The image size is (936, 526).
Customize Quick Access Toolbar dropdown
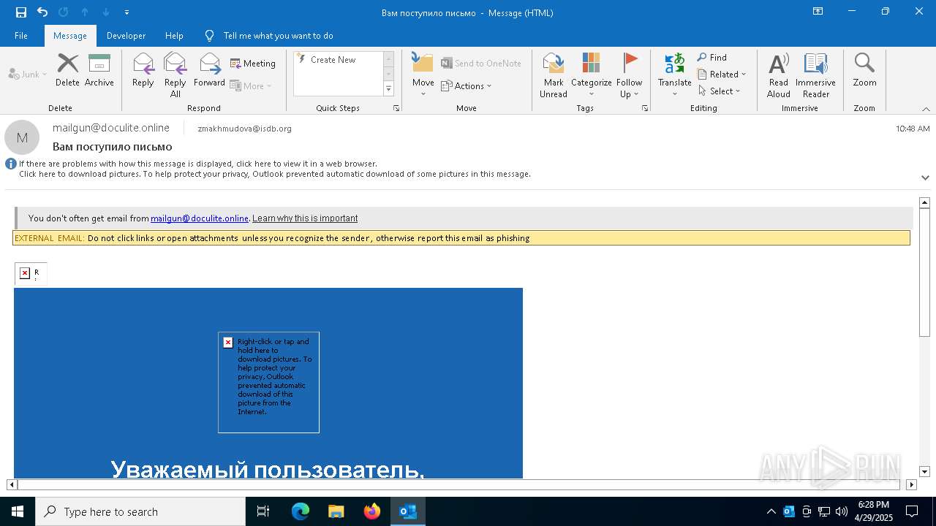coord(127,12)
